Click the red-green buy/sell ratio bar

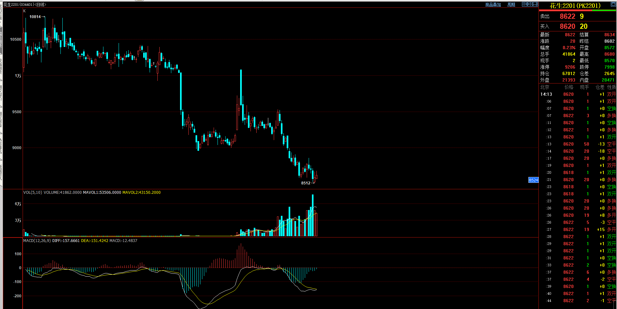[x=578, y=10]
